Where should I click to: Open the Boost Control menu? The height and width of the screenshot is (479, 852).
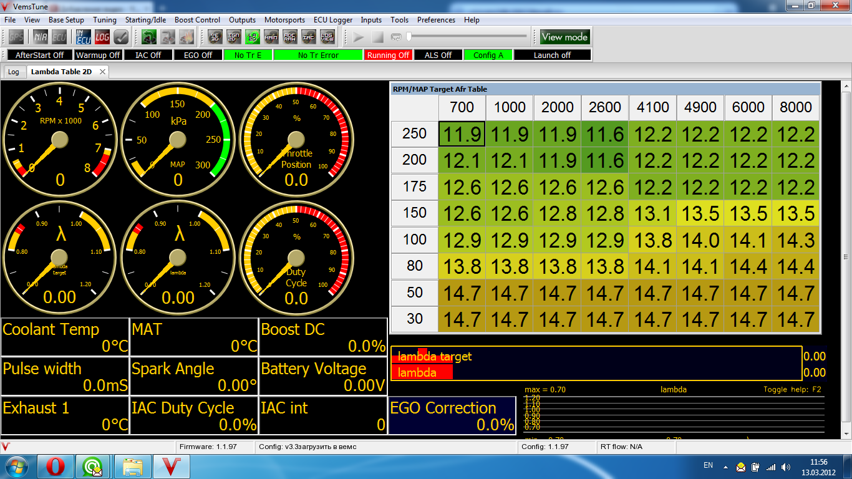[x=197, y=20]
